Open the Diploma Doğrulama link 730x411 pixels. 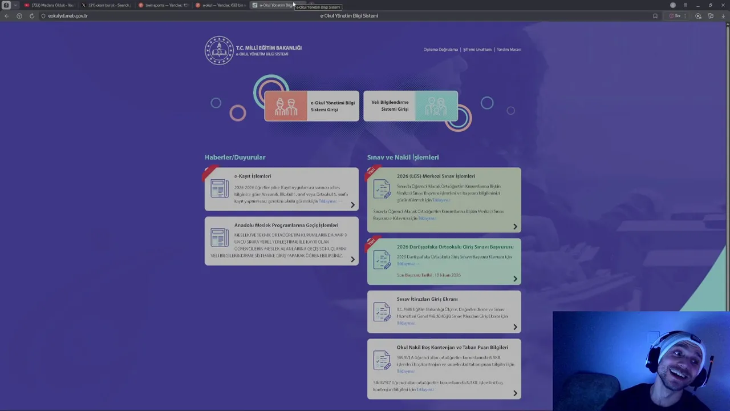tap(440, 50)
